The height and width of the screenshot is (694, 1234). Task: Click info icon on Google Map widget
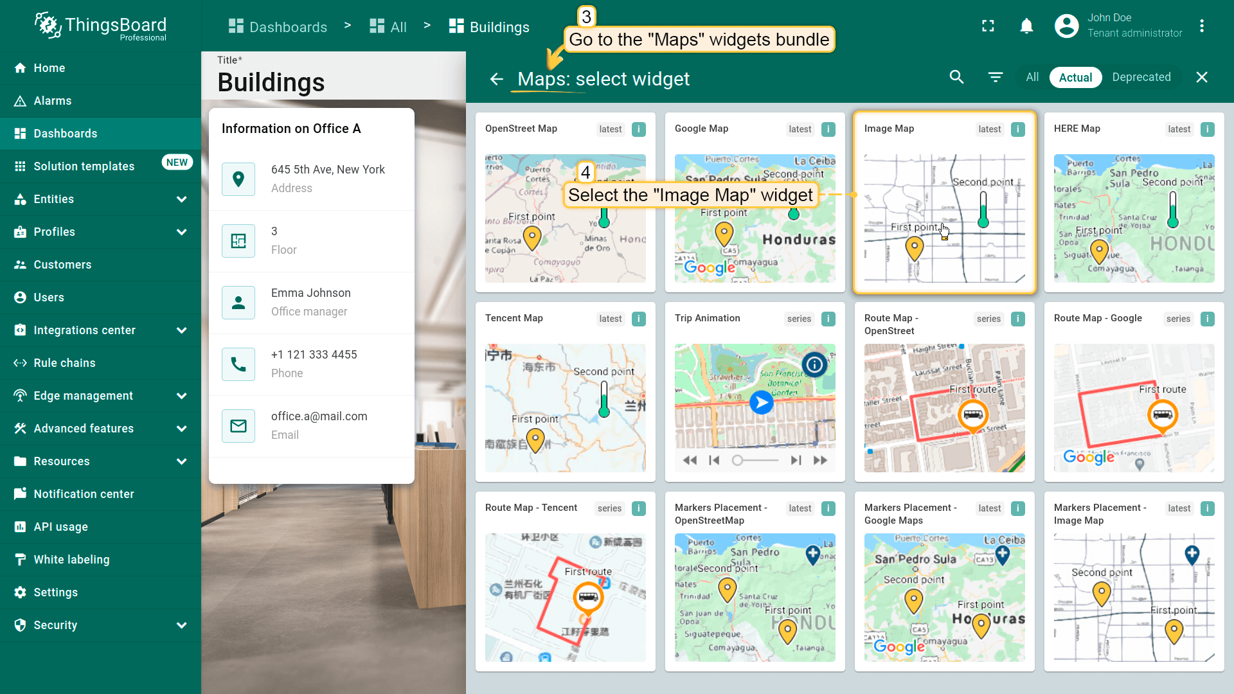tap(828, 129)
